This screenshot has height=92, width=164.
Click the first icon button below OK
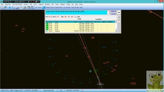click(x=119, y=17)
